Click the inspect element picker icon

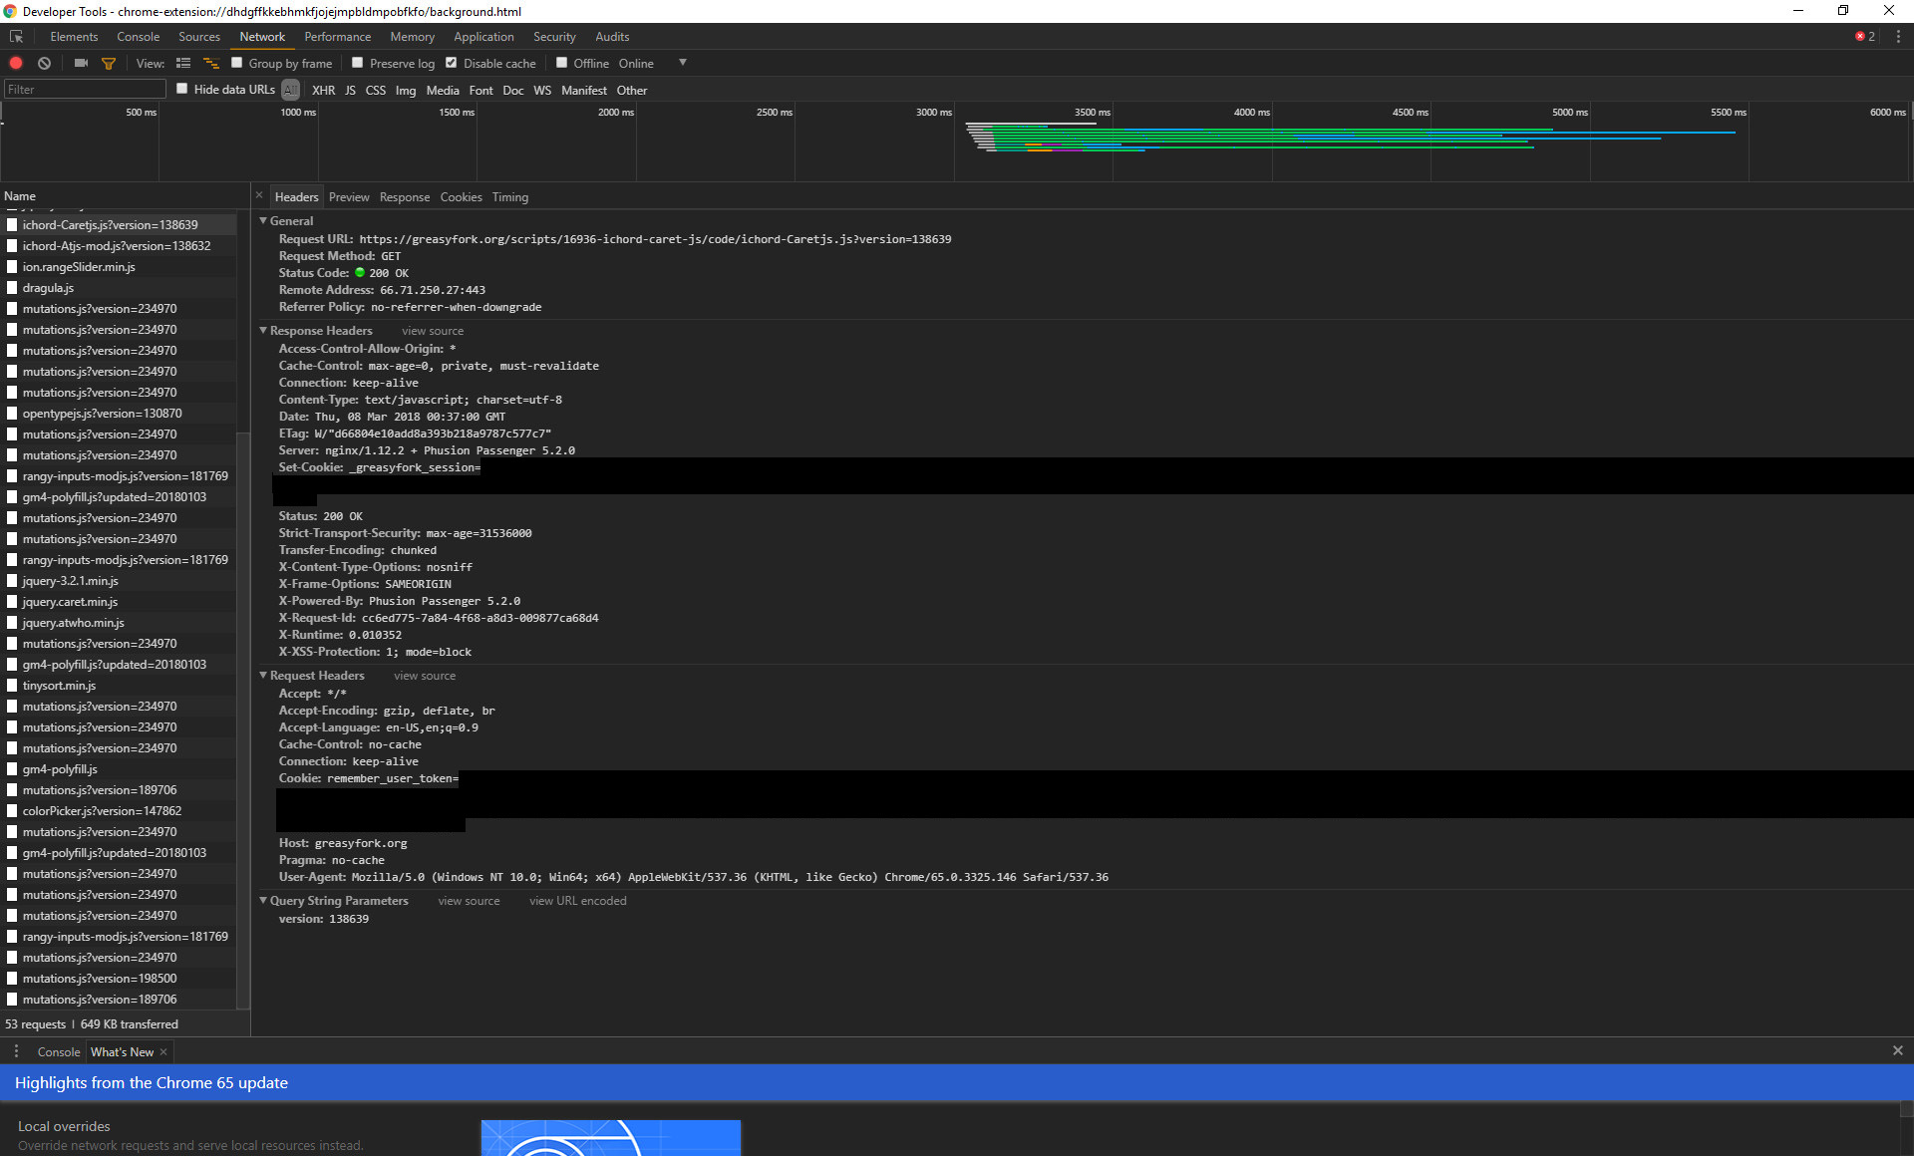pos(16,36)
